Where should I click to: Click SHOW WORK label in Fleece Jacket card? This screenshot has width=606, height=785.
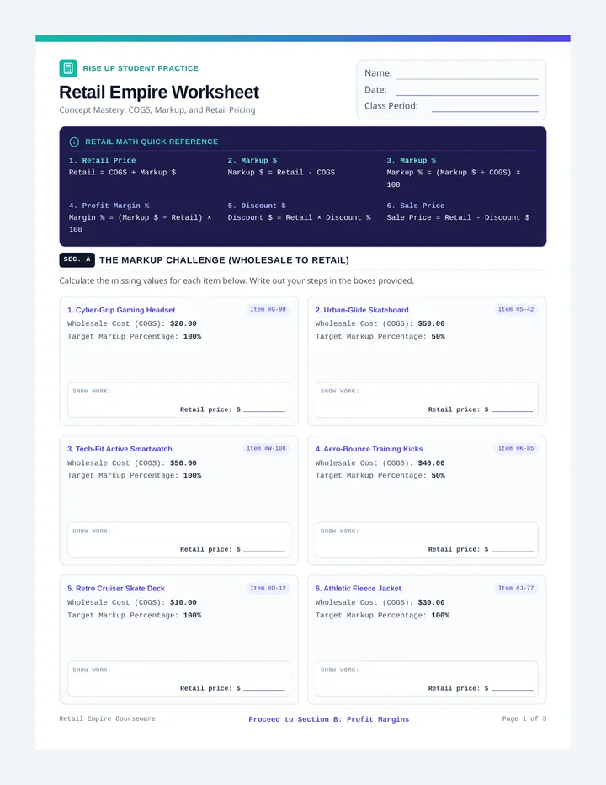point(340,670)
